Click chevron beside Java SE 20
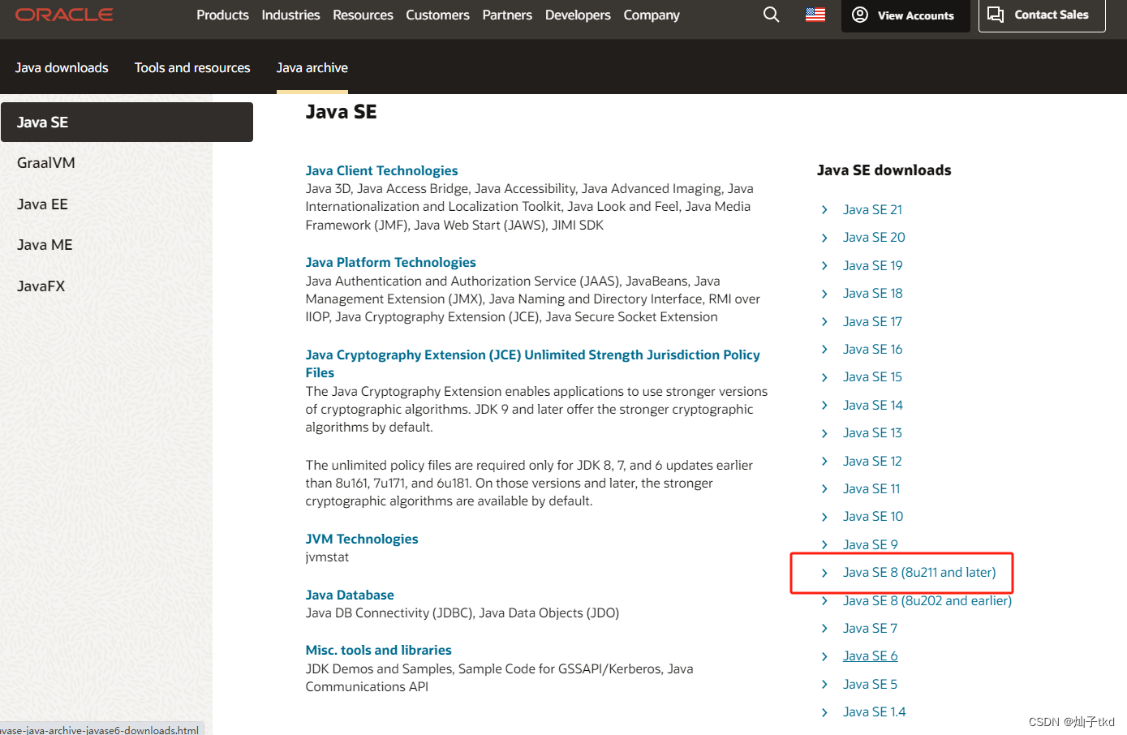Viewport: 1127px width, 735px height. click(824, 238)
